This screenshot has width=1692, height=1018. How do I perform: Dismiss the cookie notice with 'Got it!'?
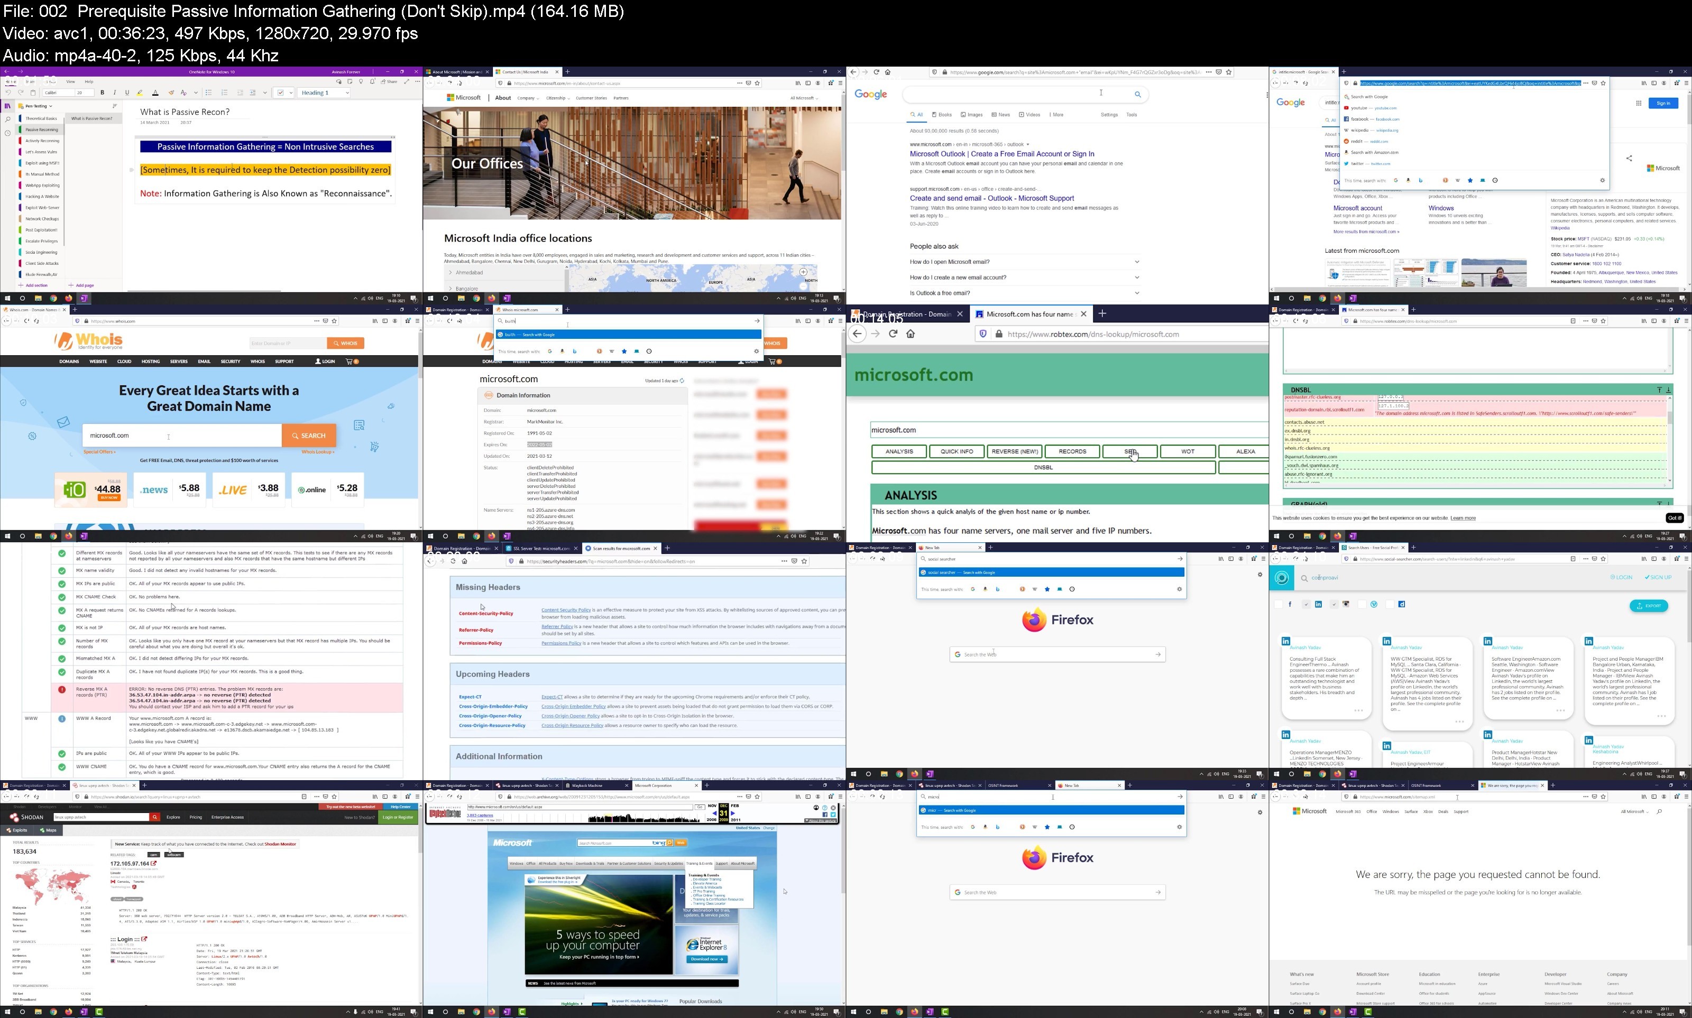[1674, 518]
